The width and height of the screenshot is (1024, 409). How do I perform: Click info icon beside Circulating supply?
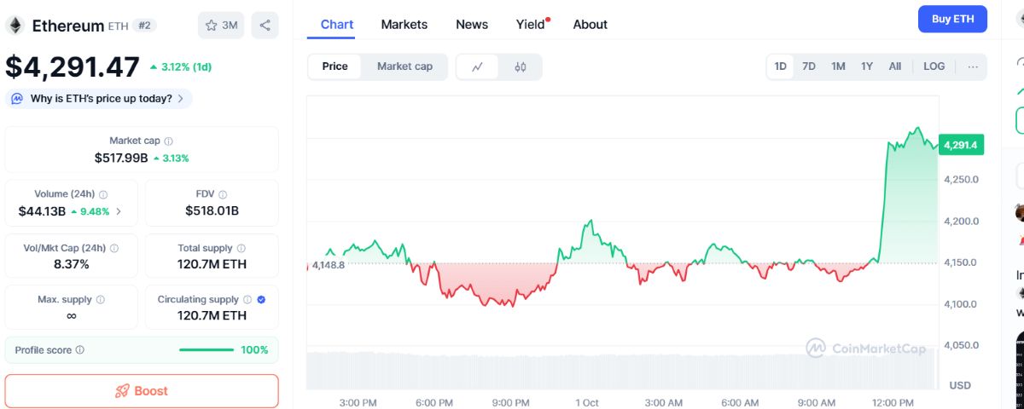pos(247,300)
